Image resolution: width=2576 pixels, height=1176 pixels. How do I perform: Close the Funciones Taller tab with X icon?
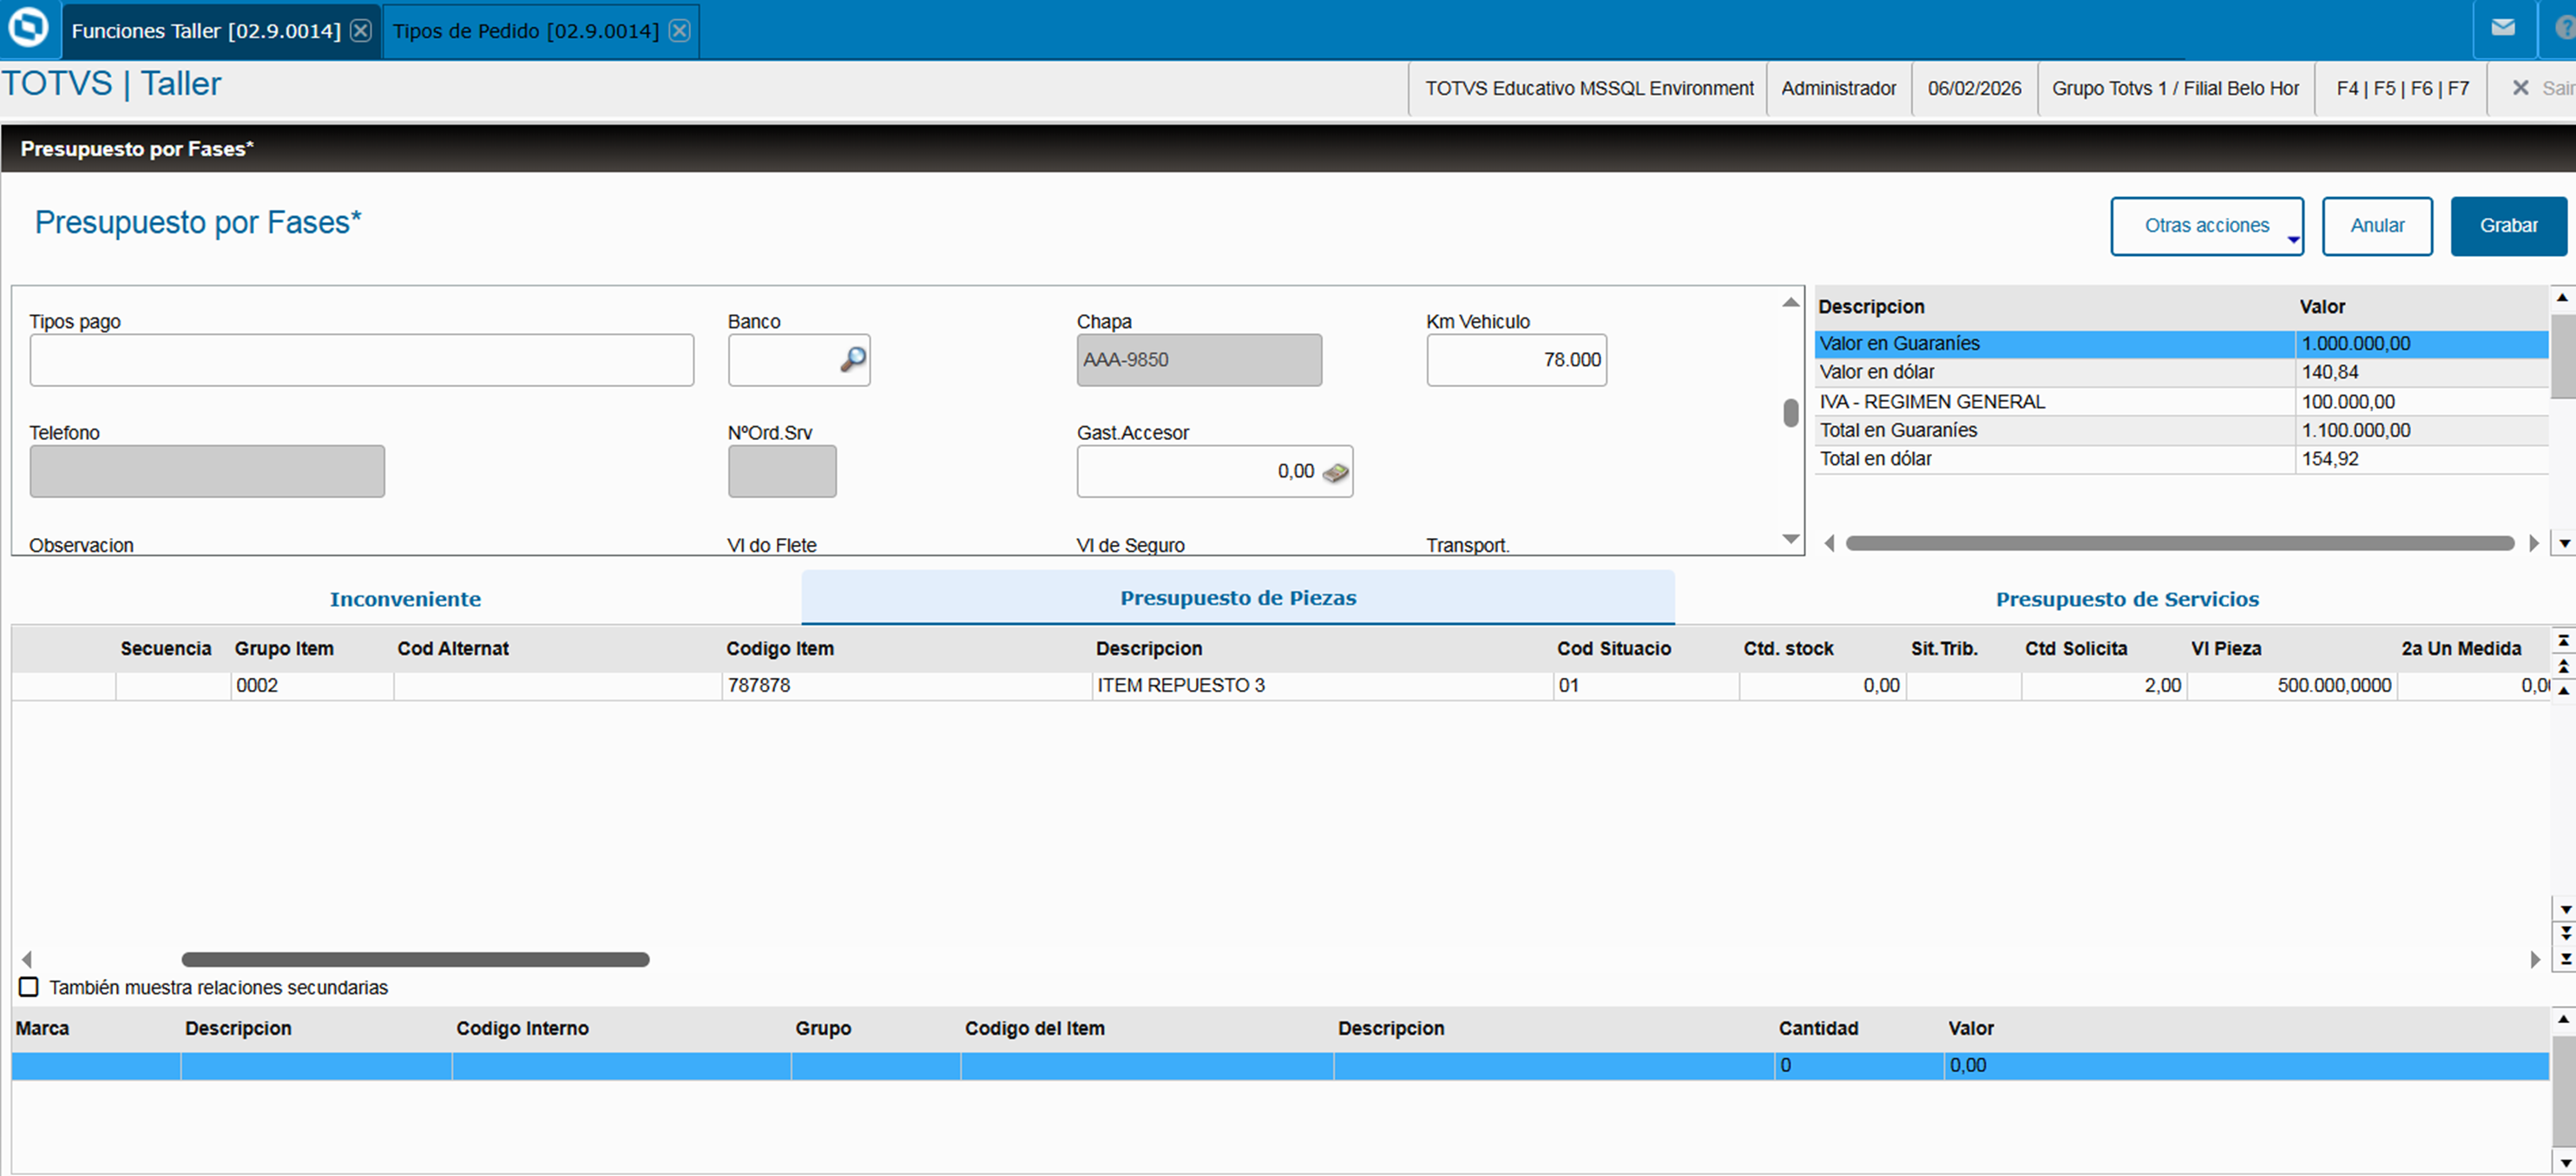pyautogui.click(x=361, y=31)
